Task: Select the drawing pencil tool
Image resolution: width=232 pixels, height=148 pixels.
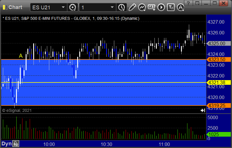Action: coord(132,7)
